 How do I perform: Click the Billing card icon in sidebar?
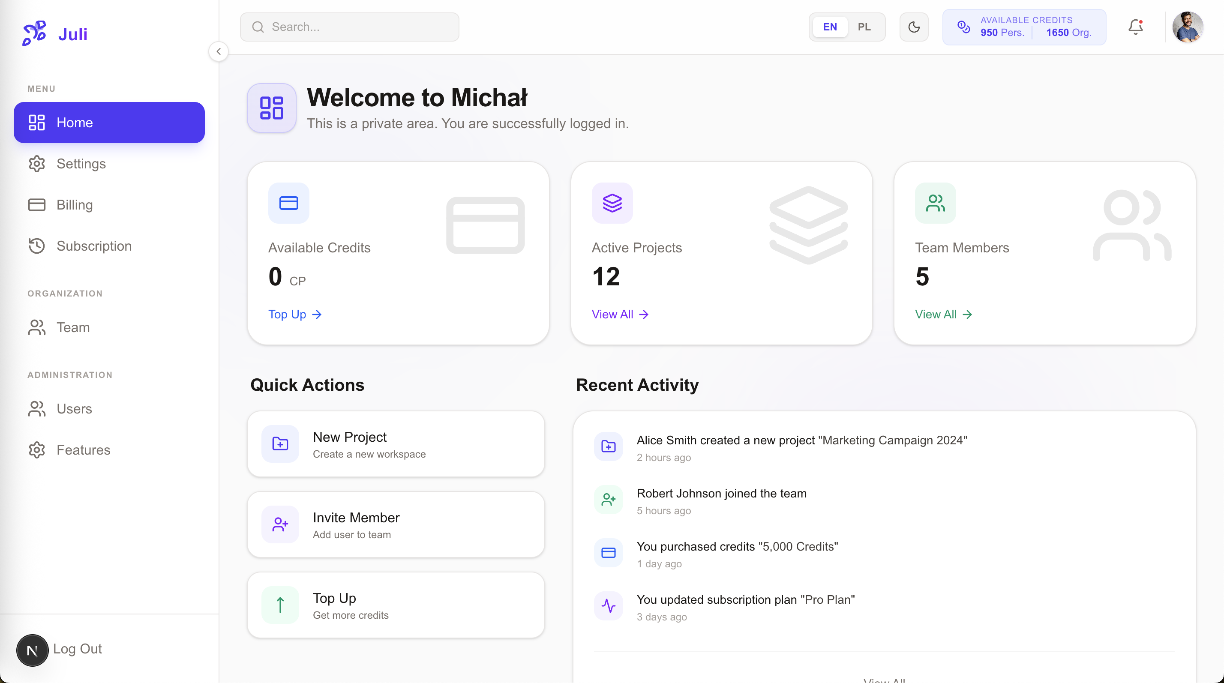pyautogui.click(x=36, y=205)
